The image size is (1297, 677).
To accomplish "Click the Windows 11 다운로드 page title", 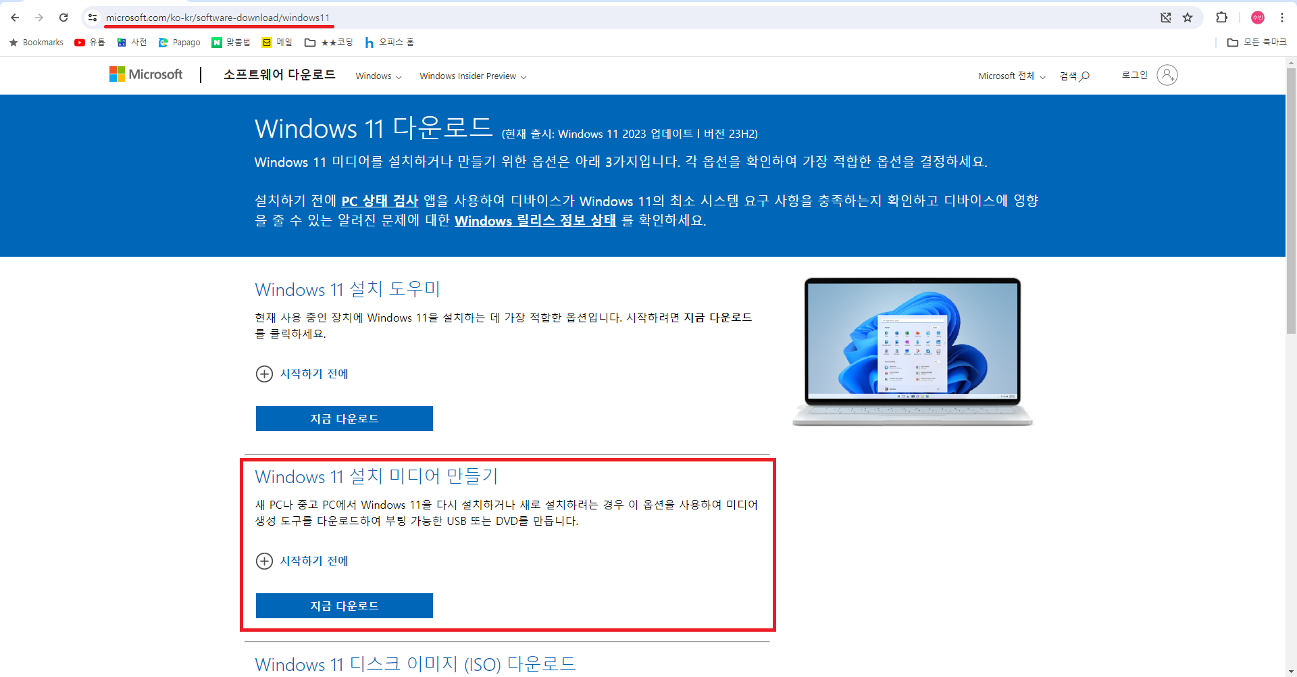I will [374, 128].
